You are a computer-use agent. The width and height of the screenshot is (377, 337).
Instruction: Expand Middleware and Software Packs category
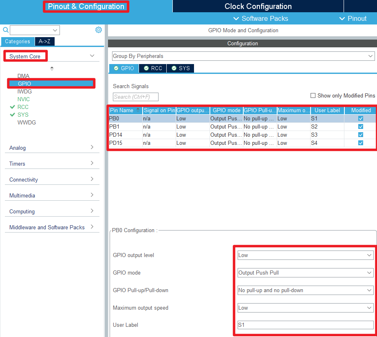92,226
